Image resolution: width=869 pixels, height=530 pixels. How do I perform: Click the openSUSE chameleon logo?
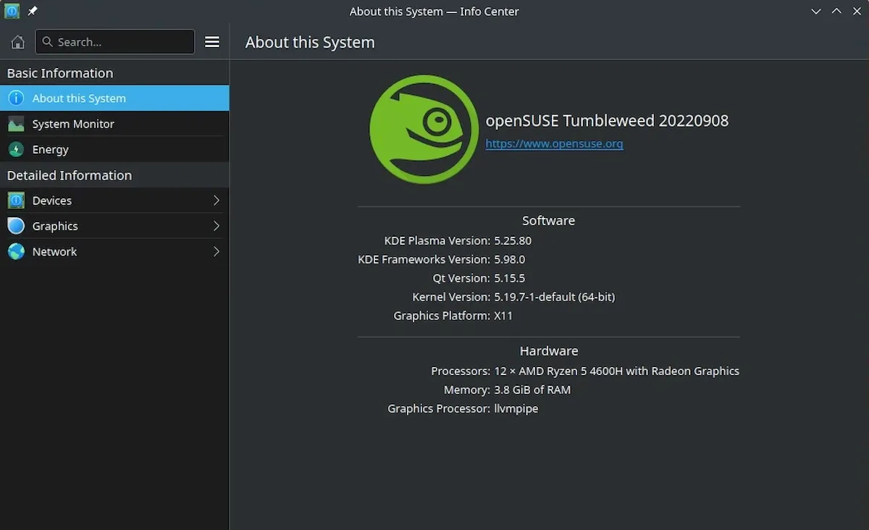pyautogui.click(x=424, y=130)
